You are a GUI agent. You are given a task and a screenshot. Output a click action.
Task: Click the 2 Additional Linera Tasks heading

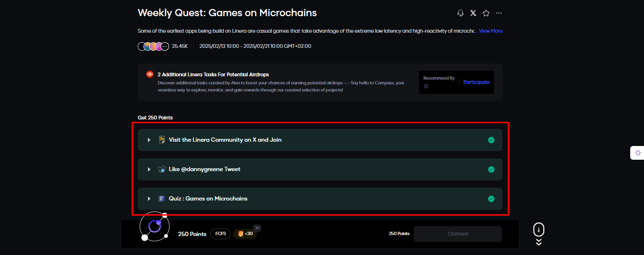[213, 74]
